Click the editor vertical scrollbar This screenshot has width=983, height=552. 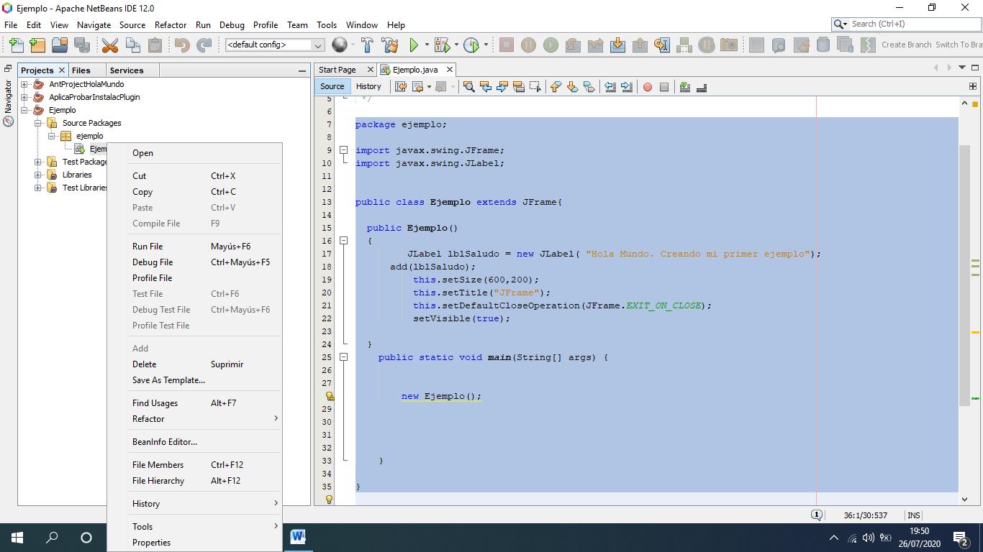click(964, 273)
